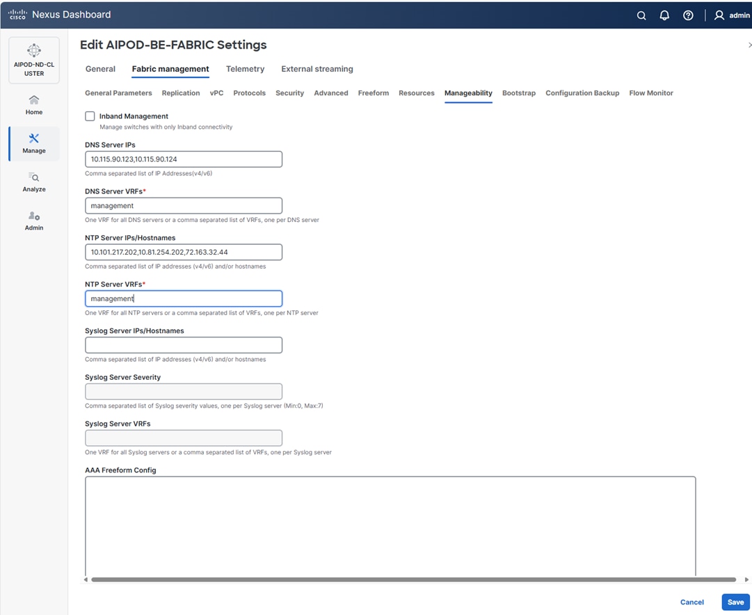This screenshot has width=752, height=615.
Task: Select the AIPOD-ND-CLUSTER sidebar tile
Action: [x=33, y=60]
